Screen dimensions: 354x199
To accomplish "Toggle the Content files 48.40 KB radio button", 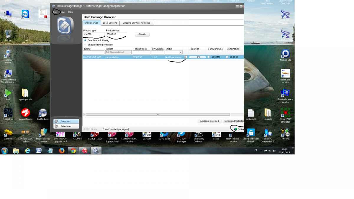I will 227,57.
